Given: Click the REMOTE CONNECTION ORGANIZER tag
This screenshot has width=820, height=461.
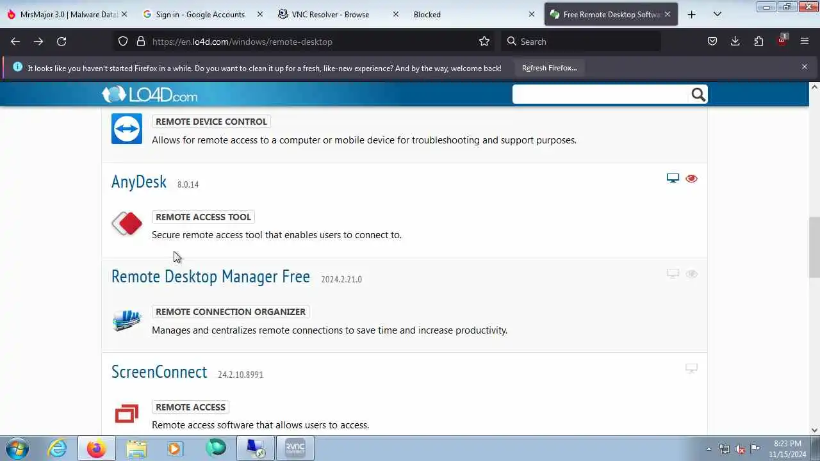Looking at the screenshot, I should pos(231,312).
